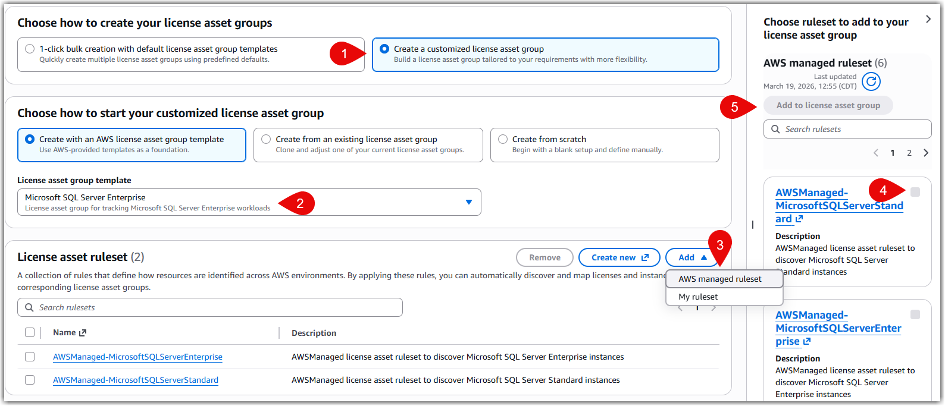The height and width of the screenshot is (406, 945).
Task: Go to the previous page using the side panel arrow
Action: (876, 153)
